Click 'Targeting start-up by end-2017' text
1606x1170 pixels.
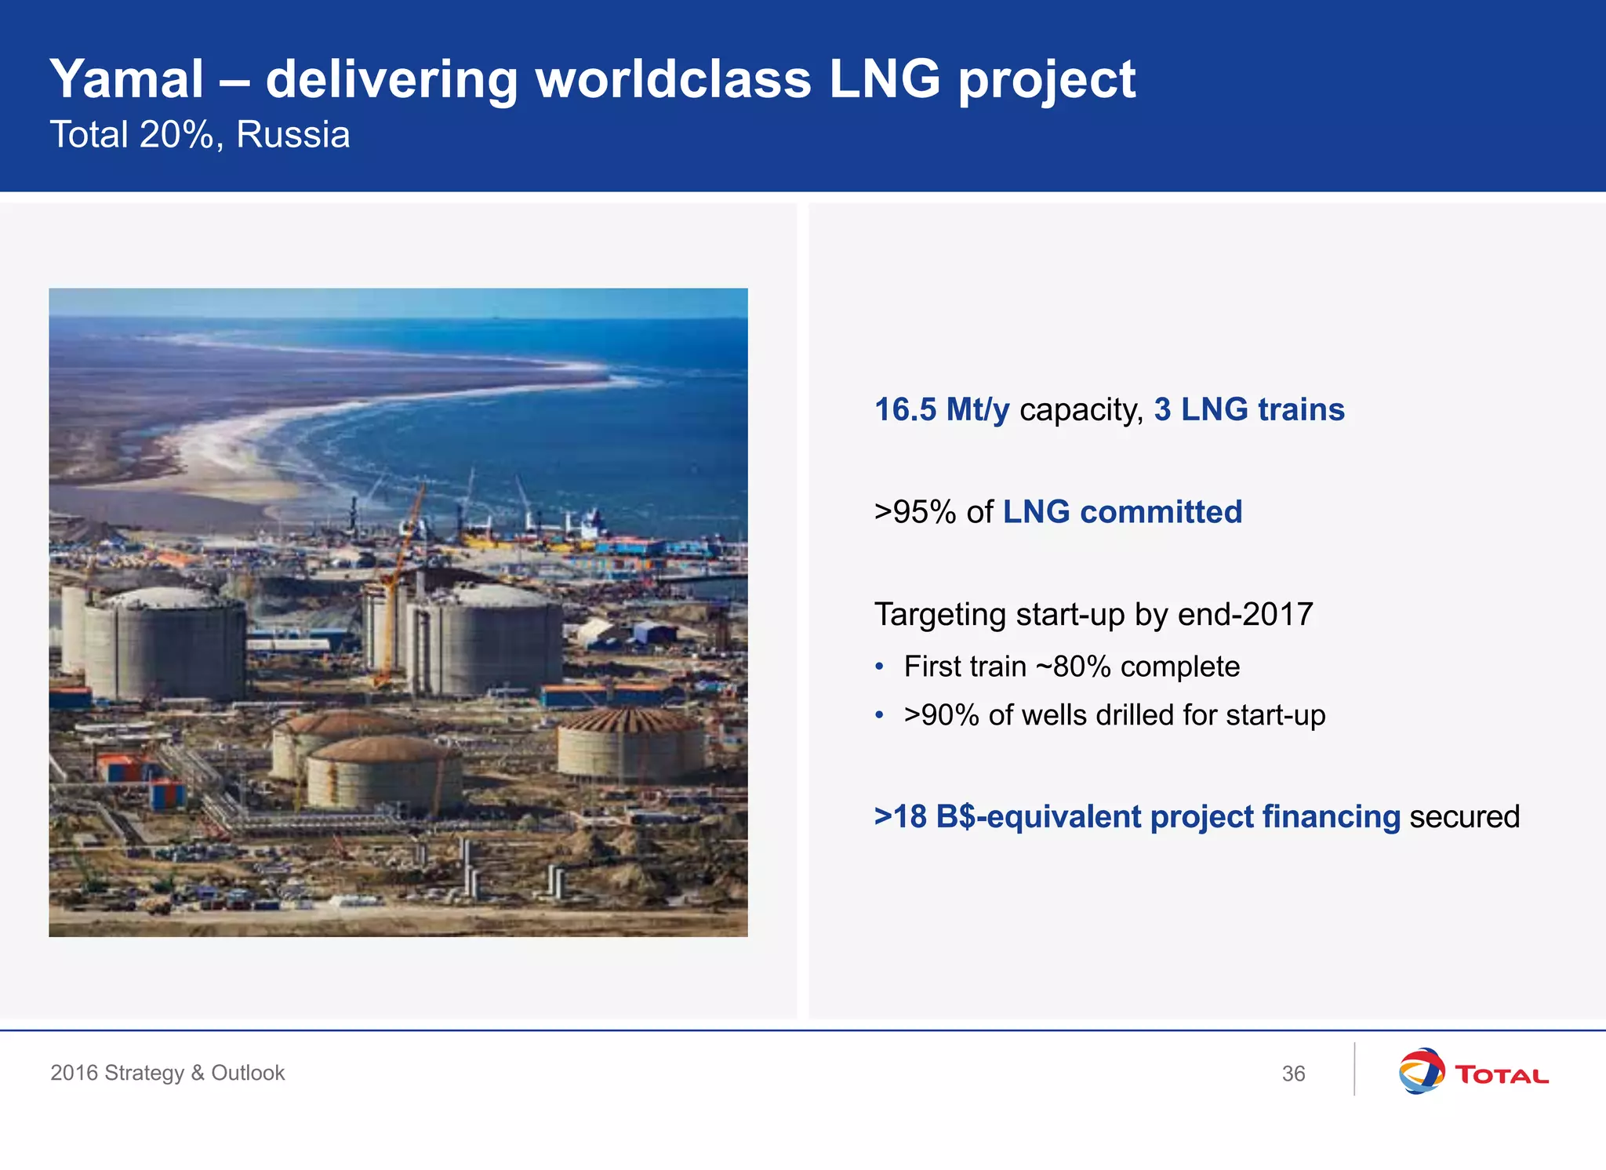1094,615
